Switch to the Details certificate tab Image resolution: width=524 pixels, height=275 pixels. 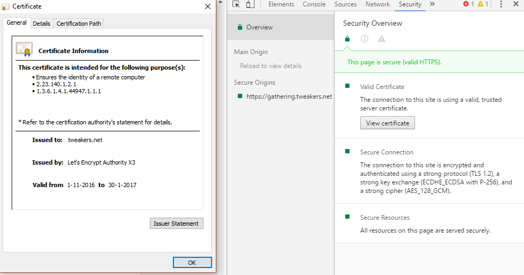[x=41, y=24]
